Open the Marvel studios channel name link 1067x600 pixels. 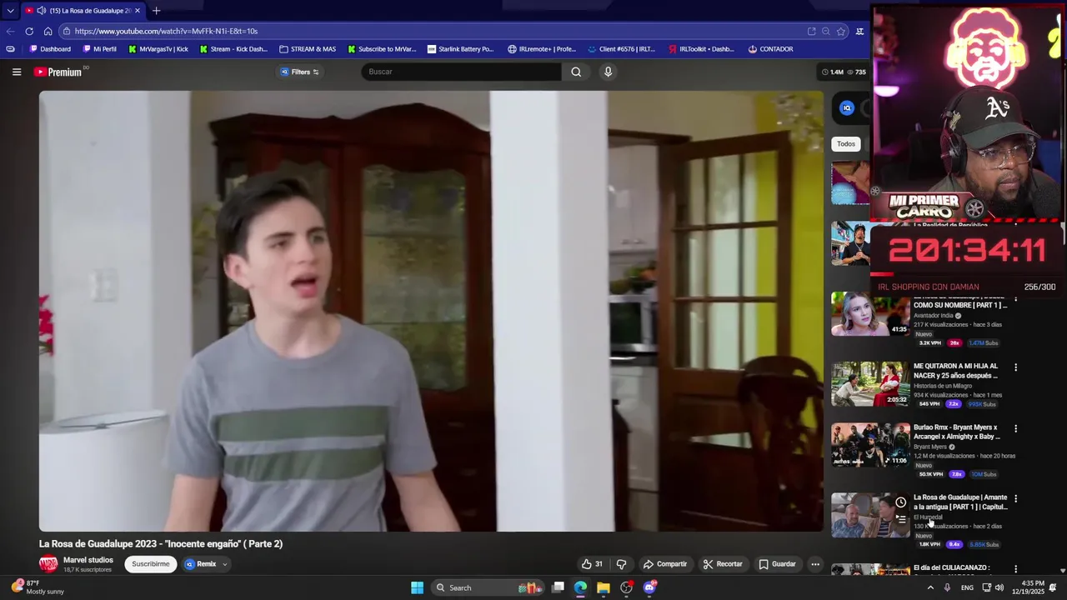click(x=88, y=560)
